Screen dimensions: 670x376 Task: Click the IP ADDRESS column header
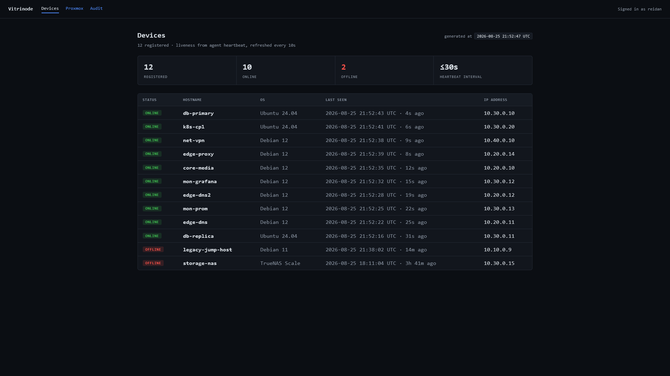coord(496,100)
